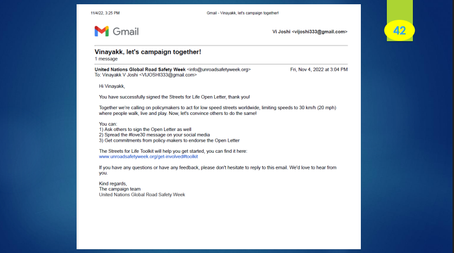Click sender address info@unroadsafetyweek.org
Screen dimensions: 454x253
218,70
